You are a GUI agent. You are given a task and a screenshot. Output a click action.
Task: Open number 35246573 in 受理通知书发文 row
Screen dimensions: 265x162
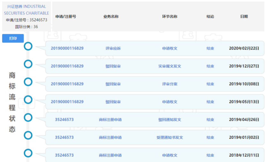click(64, 138)
